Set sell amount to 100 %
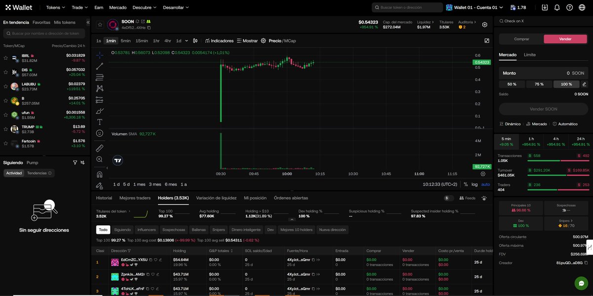The image size is (593, 296). [x=566, y=84]
